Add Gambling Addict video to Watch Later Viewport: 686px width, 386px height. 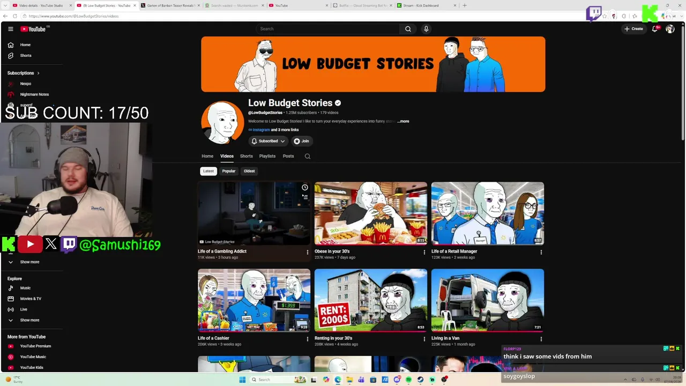tap(304, 187)
